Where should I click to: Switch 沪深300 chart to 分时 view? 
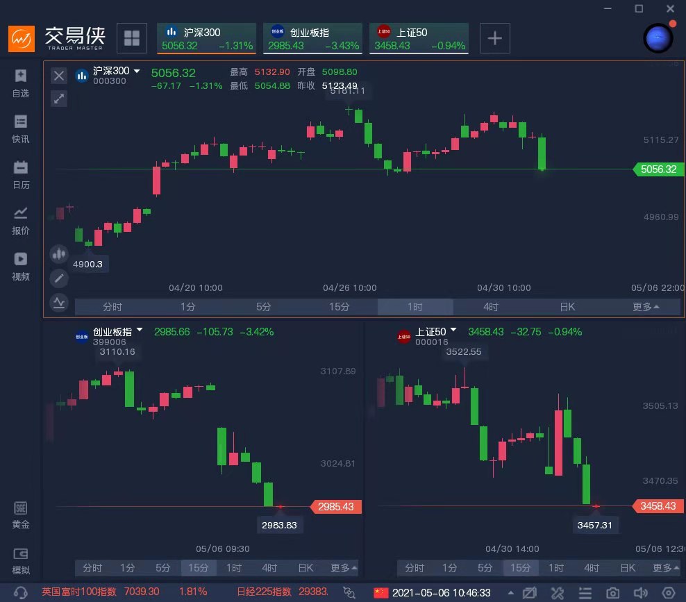(112, 307)
